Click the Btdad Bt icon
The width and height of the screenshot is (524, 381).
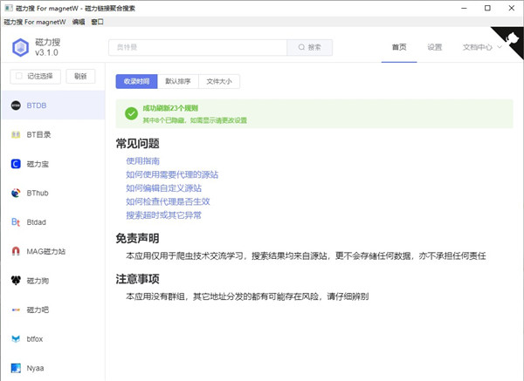[x=16, y=222]
